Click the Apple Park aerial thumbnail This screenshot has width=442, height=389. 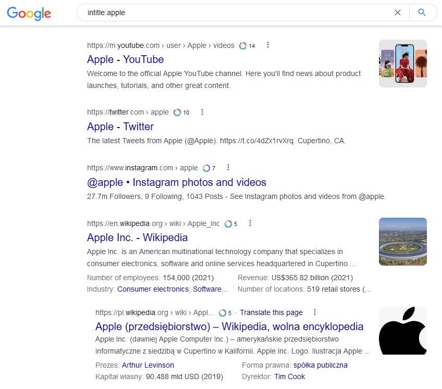(x=402, y=242)
